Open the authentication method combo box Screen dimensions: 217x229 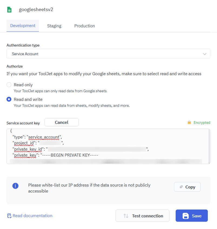(x=108, y=54)
